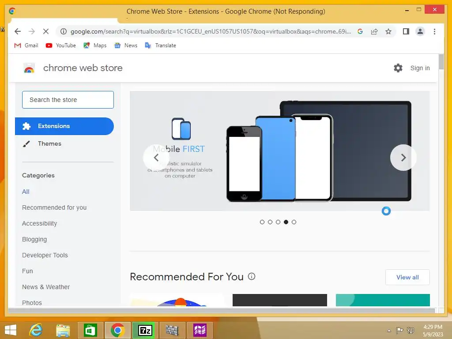Share this page via the share icon

pyautogui.click(x=374, y=31)
